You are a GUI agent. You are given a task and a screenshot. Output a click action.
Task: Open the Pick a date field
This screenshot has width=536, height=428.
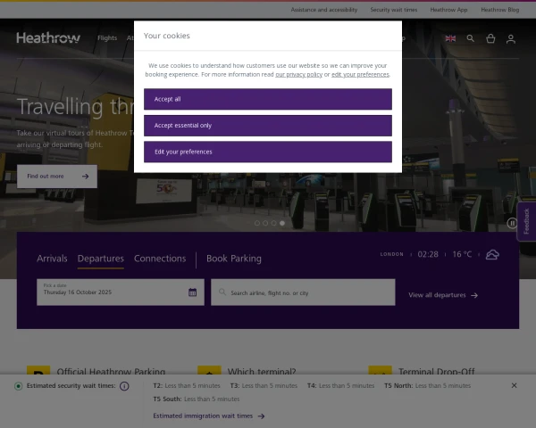121,292
